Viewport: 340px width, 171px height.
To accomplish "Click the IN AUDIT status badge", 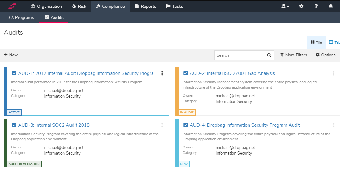I will tap(187, 112).
